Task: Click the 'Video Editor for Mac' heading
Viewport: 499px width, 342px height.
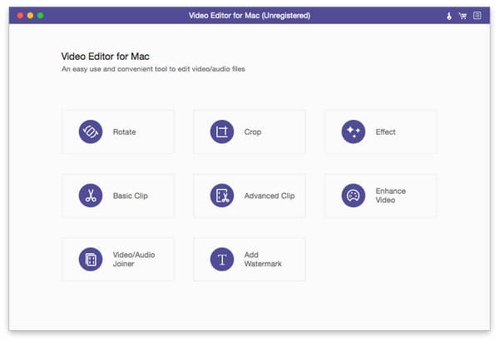Action: click(x=106, y=57)
